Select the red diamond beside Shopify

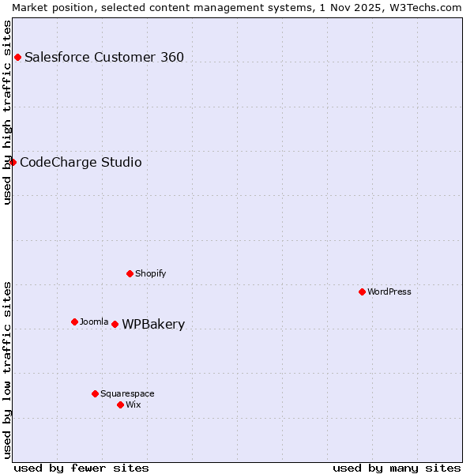point(130,273)
